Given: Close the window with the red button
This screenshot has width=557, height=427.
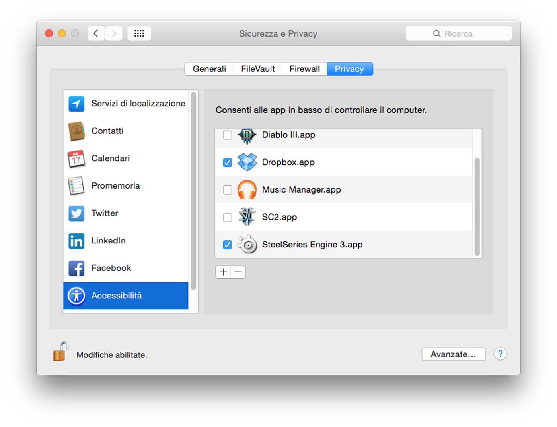Looking at the screenshot, I should (x=49, y=33).
